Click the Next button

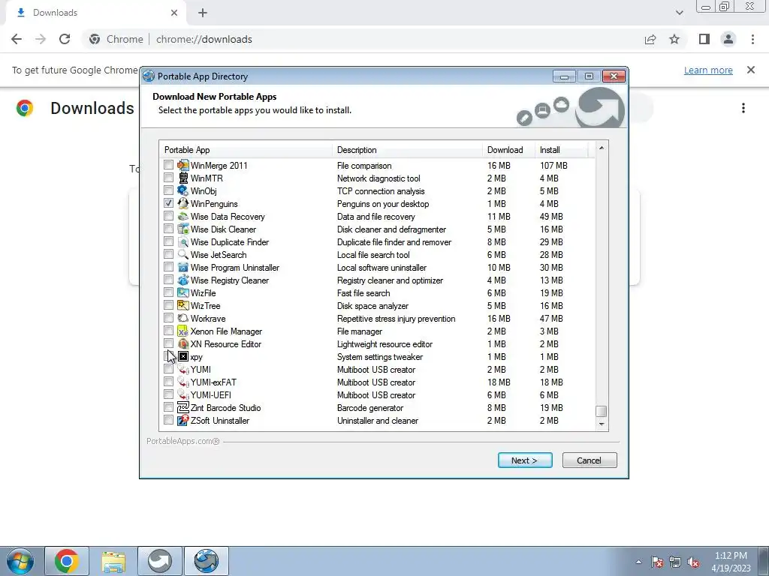(525, 460)
